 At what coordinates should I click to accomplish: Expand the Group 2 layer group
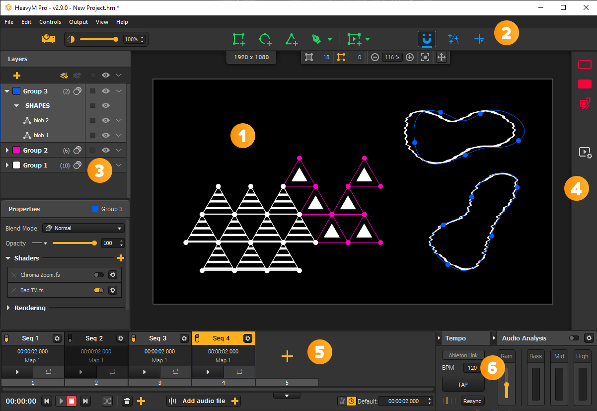[x=7, y=150]
